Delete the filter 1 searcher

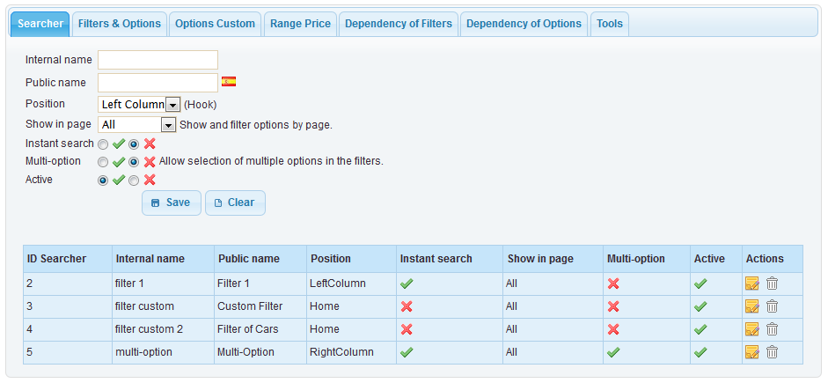click(772, 284)
